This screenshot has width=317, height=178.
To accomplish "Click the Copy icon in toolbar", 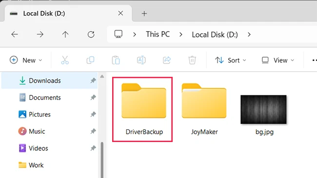I will [x=90, y=60].
